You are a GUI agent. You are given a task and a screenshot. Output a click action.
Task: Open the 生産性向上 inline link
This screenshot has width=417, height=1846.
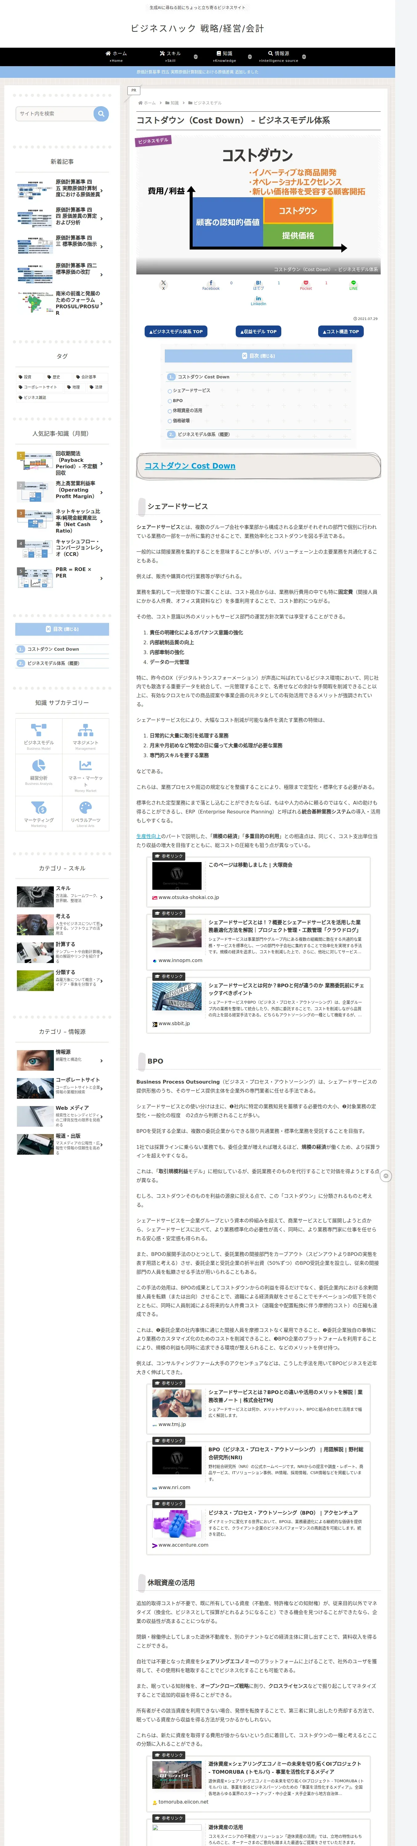148,836
